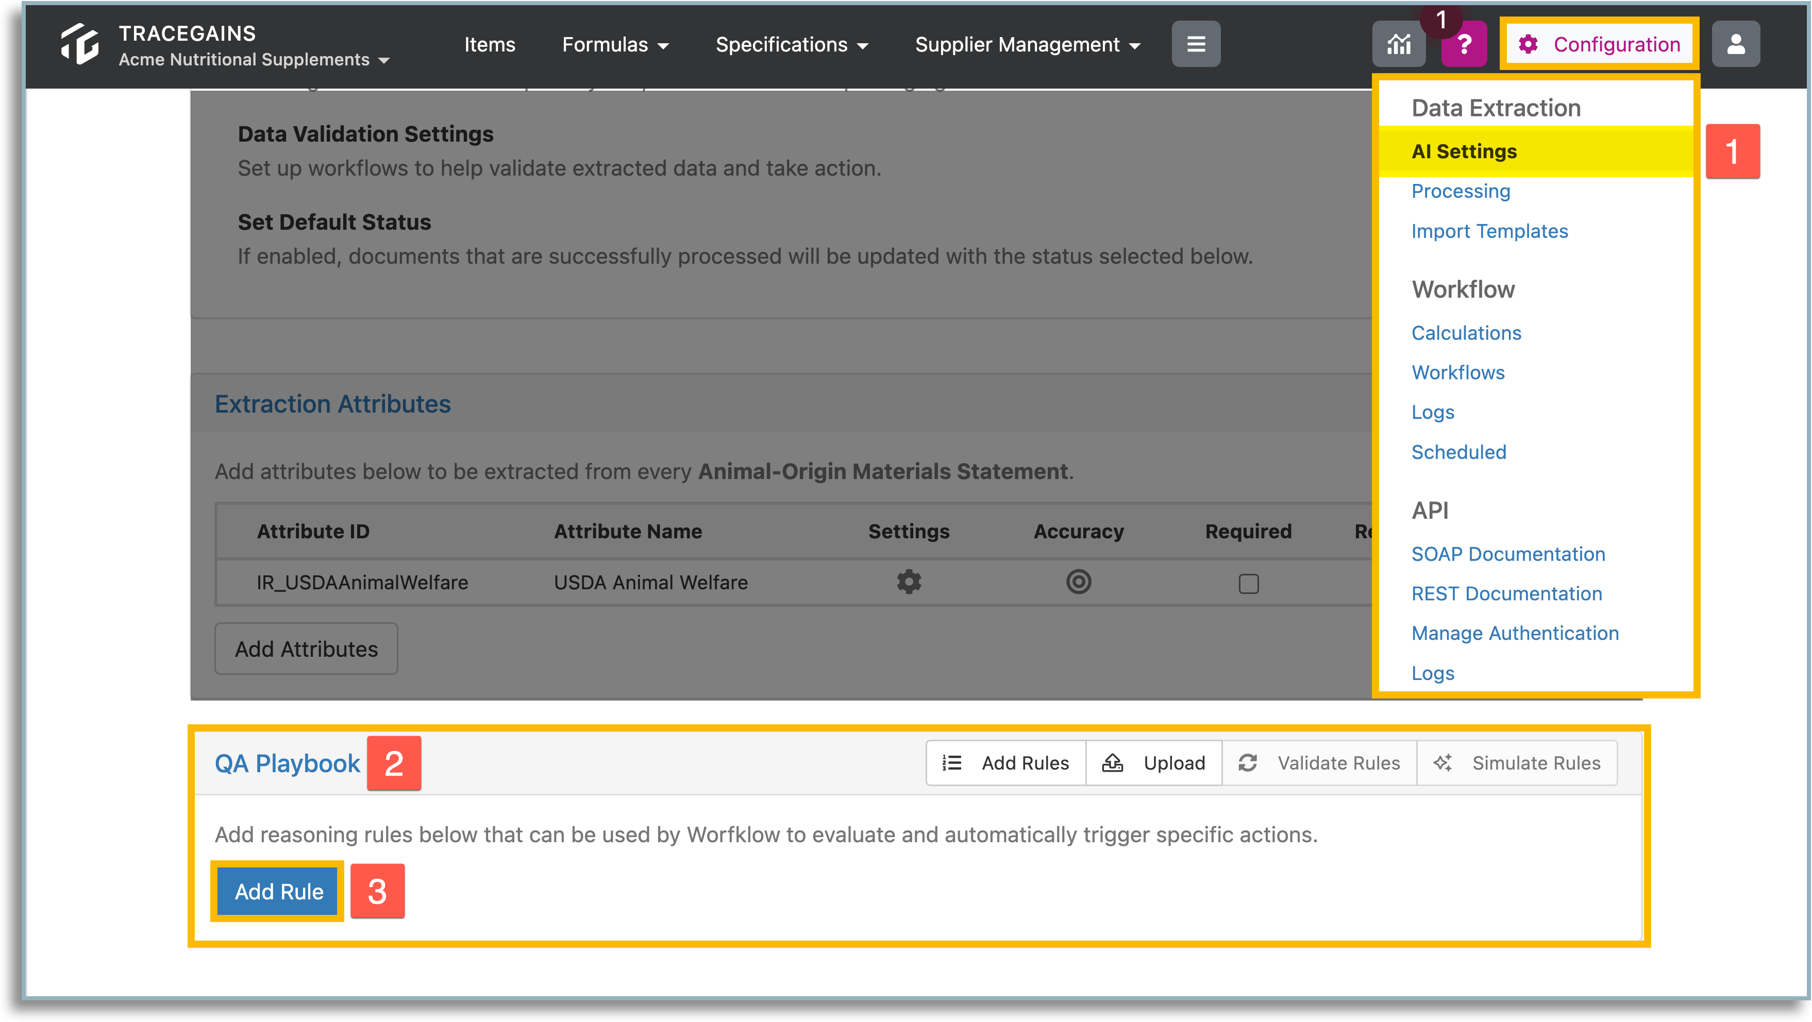Click the TraceGains logo icon
This screenshot has width=1812, height=1022.
79,44
